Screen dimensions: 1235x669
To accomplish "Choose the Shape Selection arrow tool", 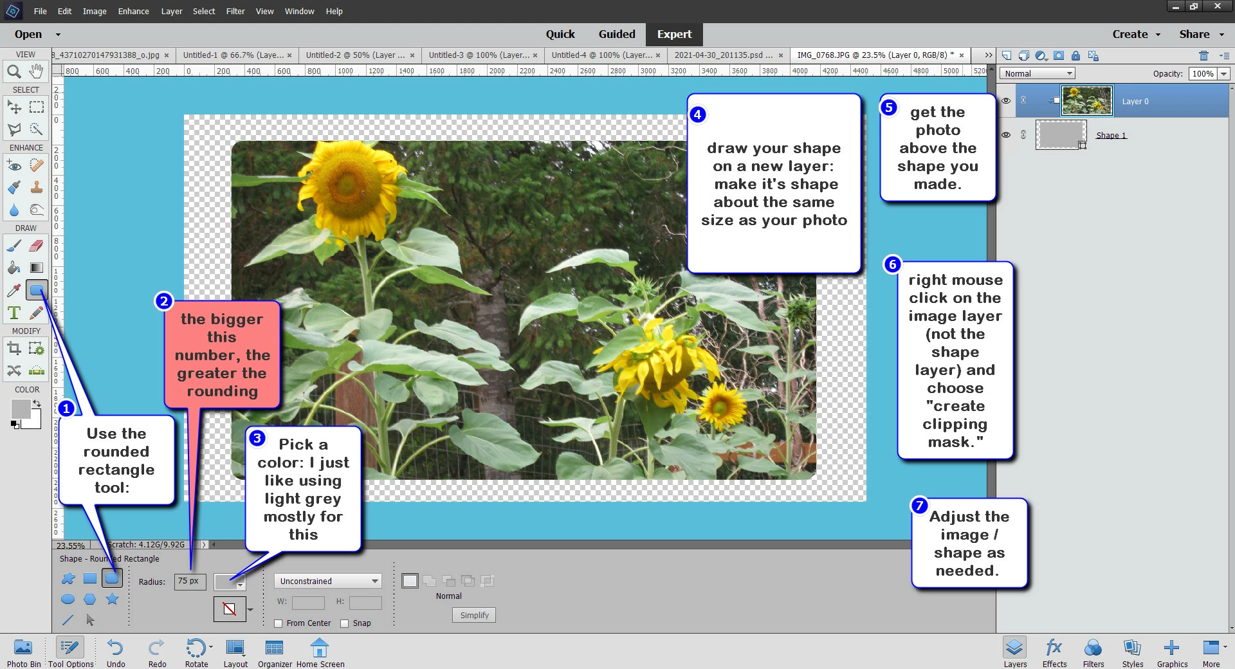I will pyautogui.click(x=90, y=620).
